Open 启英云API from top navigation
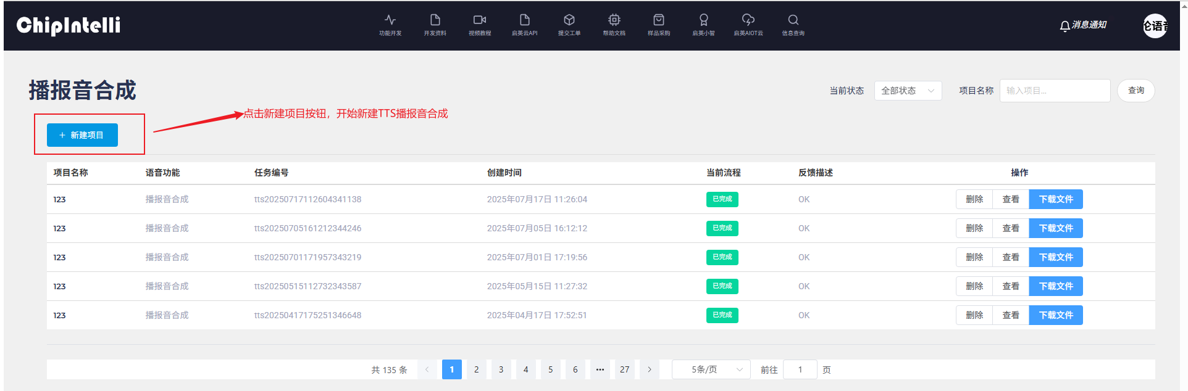Screen dimensions: 1188x391 coord(524,20)
